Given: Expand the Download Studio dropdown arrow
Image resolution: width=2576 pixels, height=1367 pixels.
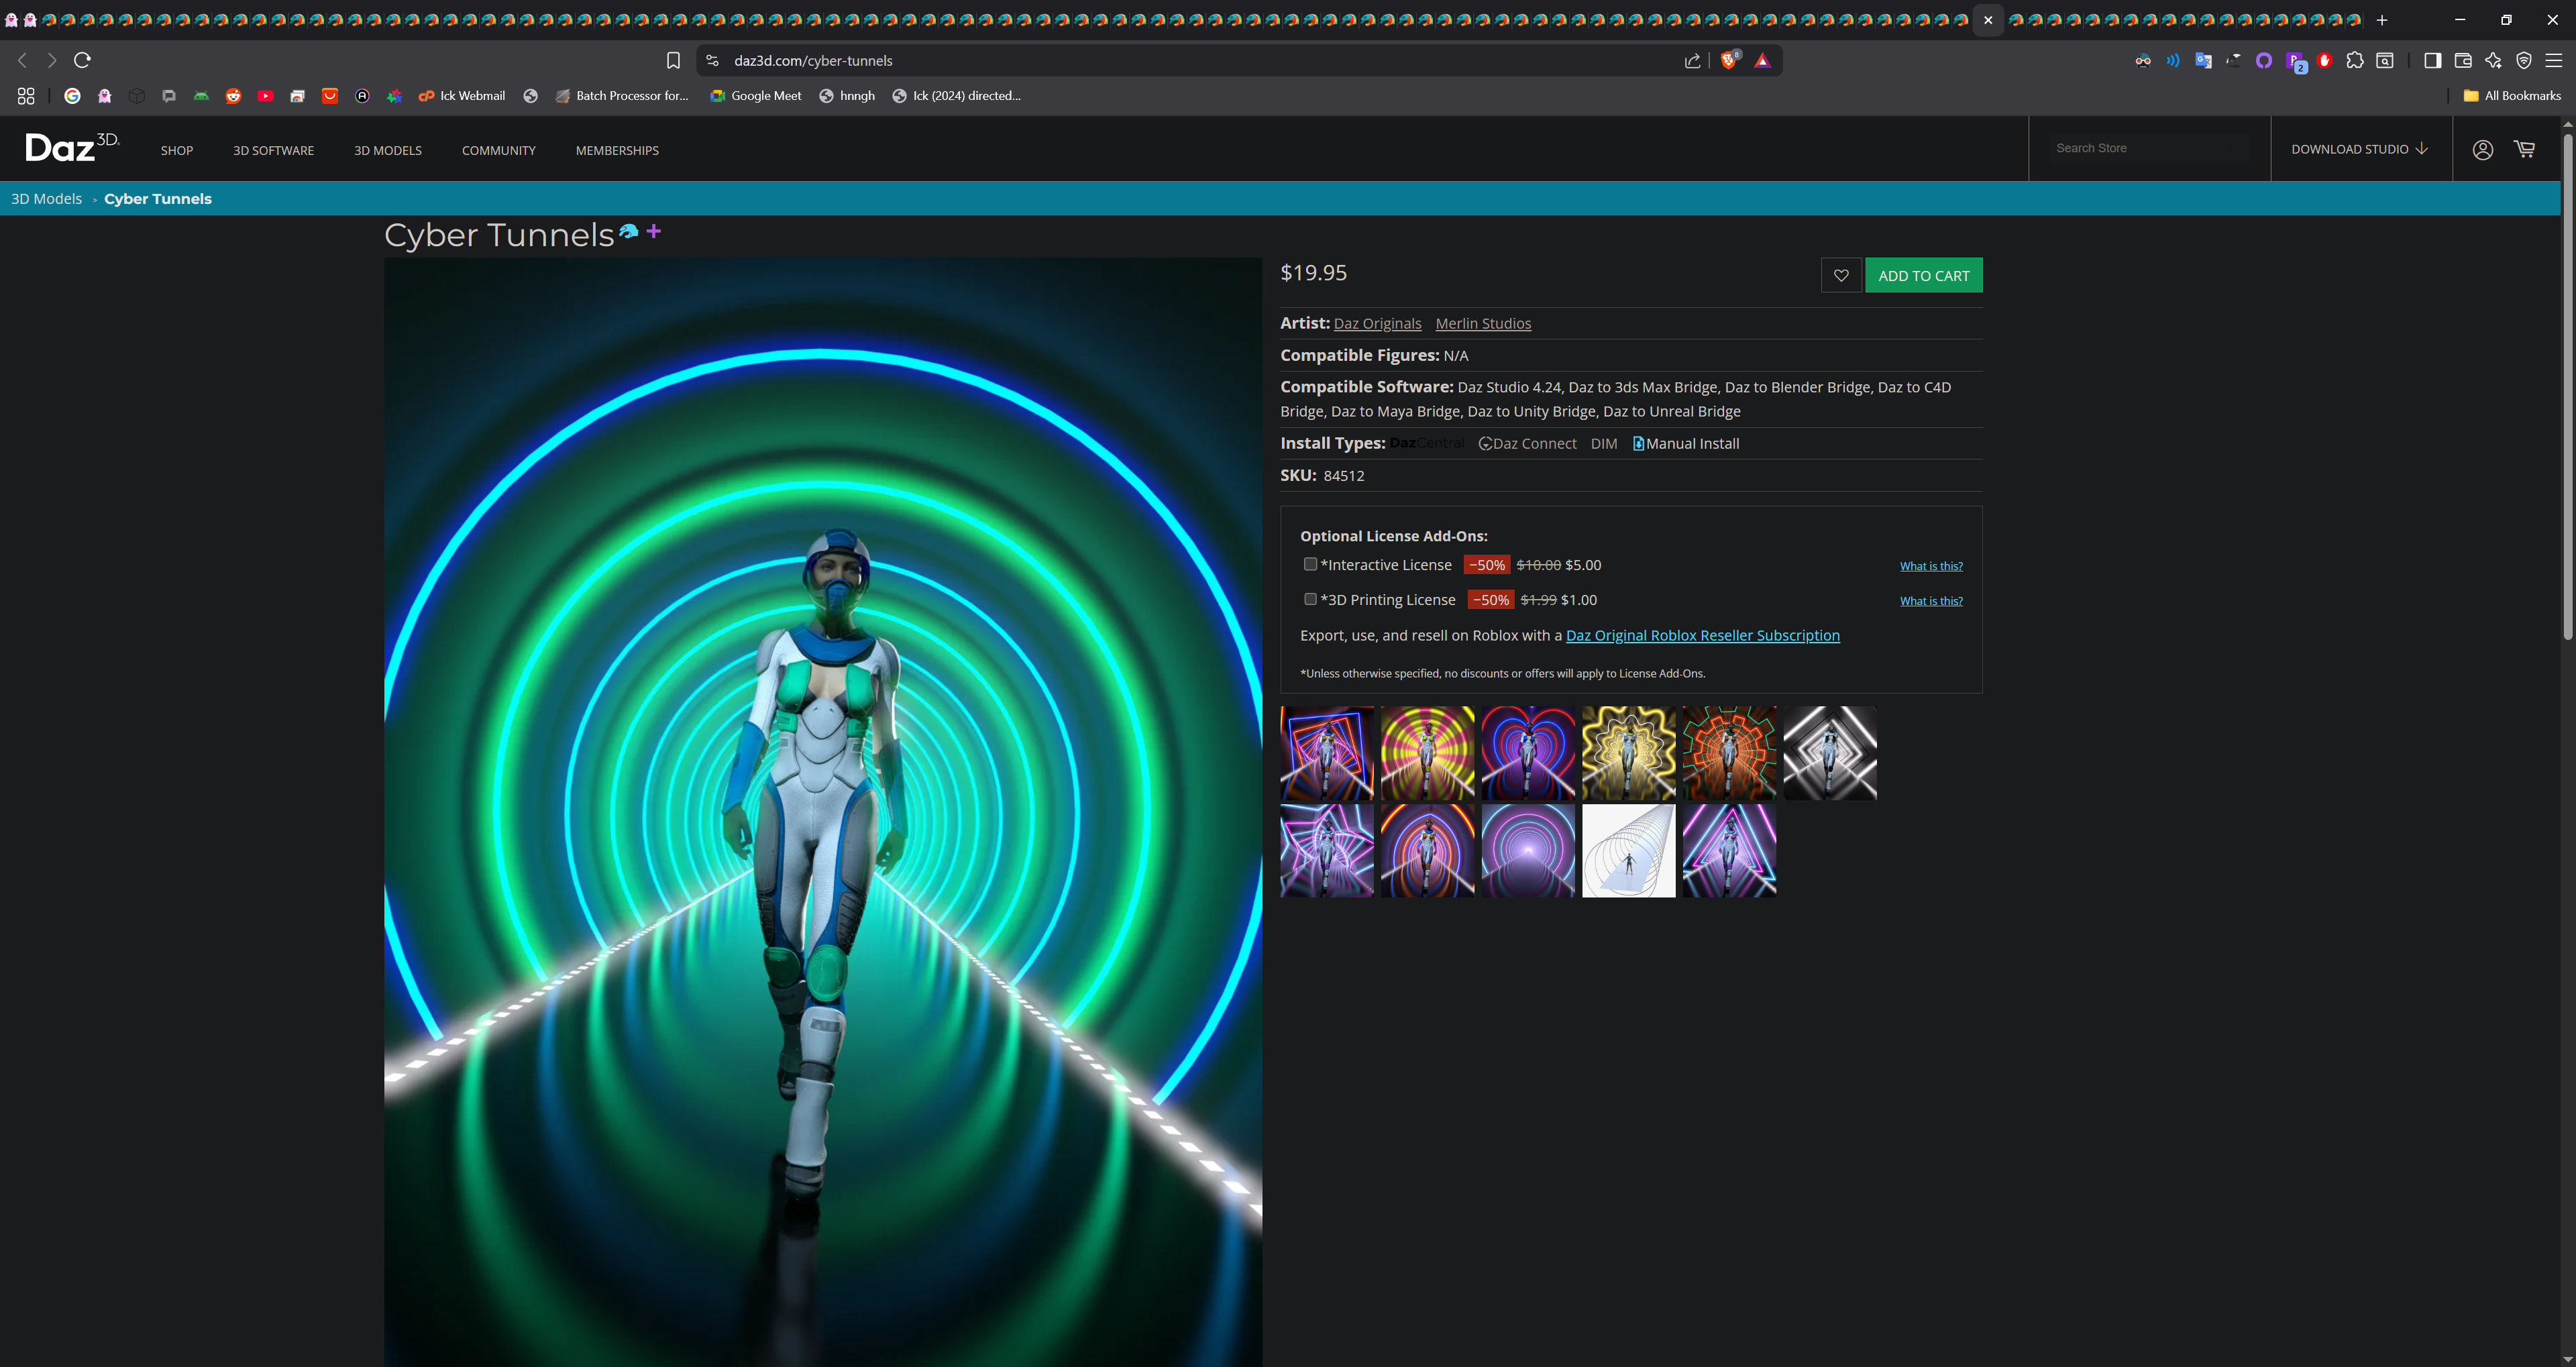Looking at the screenshot, I should (x=2421, y=149).
